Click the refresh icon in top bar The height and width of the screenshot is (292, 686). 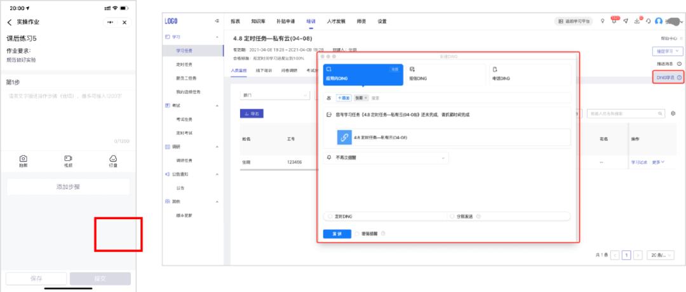(x=648, y=21)
